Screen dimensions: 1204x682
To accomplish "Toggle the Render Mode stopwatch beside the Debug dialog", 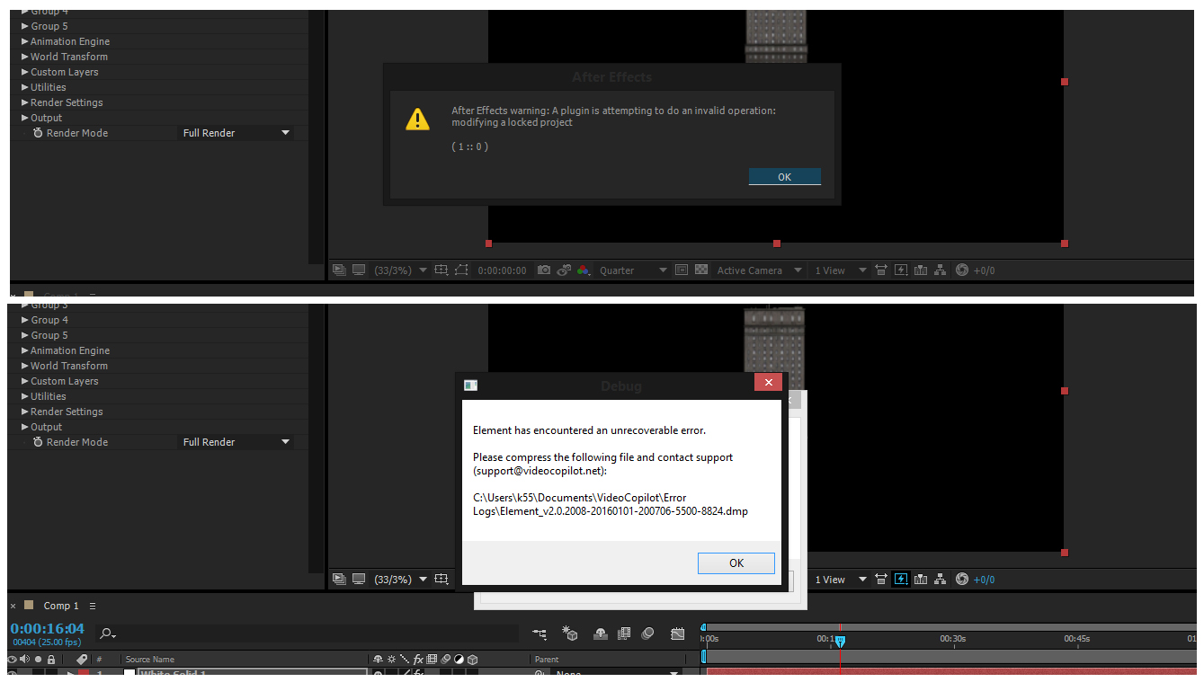I will point(38,442).
